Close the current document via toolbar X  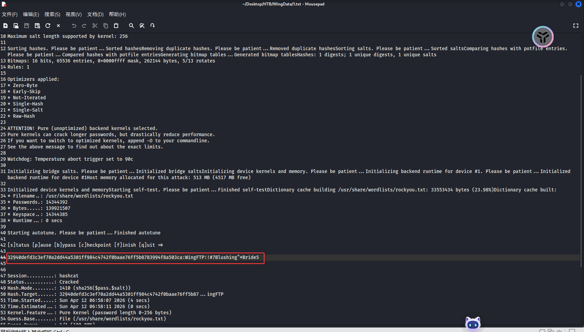58,26
